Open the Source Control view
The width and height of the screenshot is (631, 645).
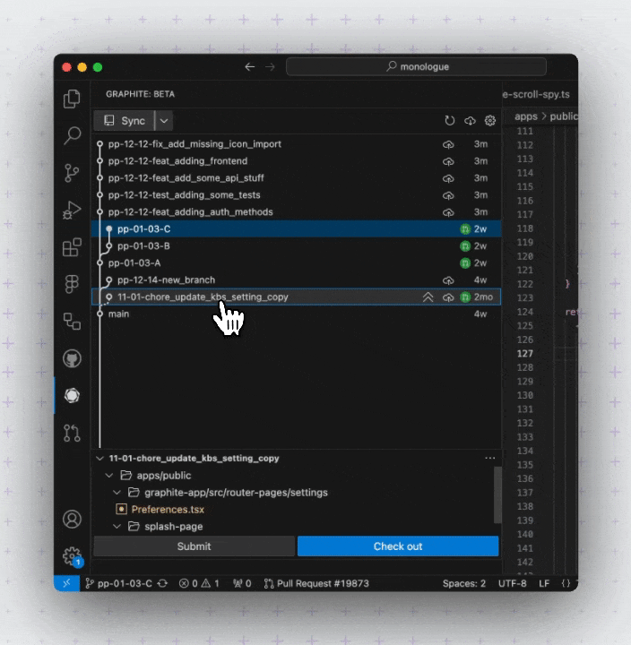(72, 173)
